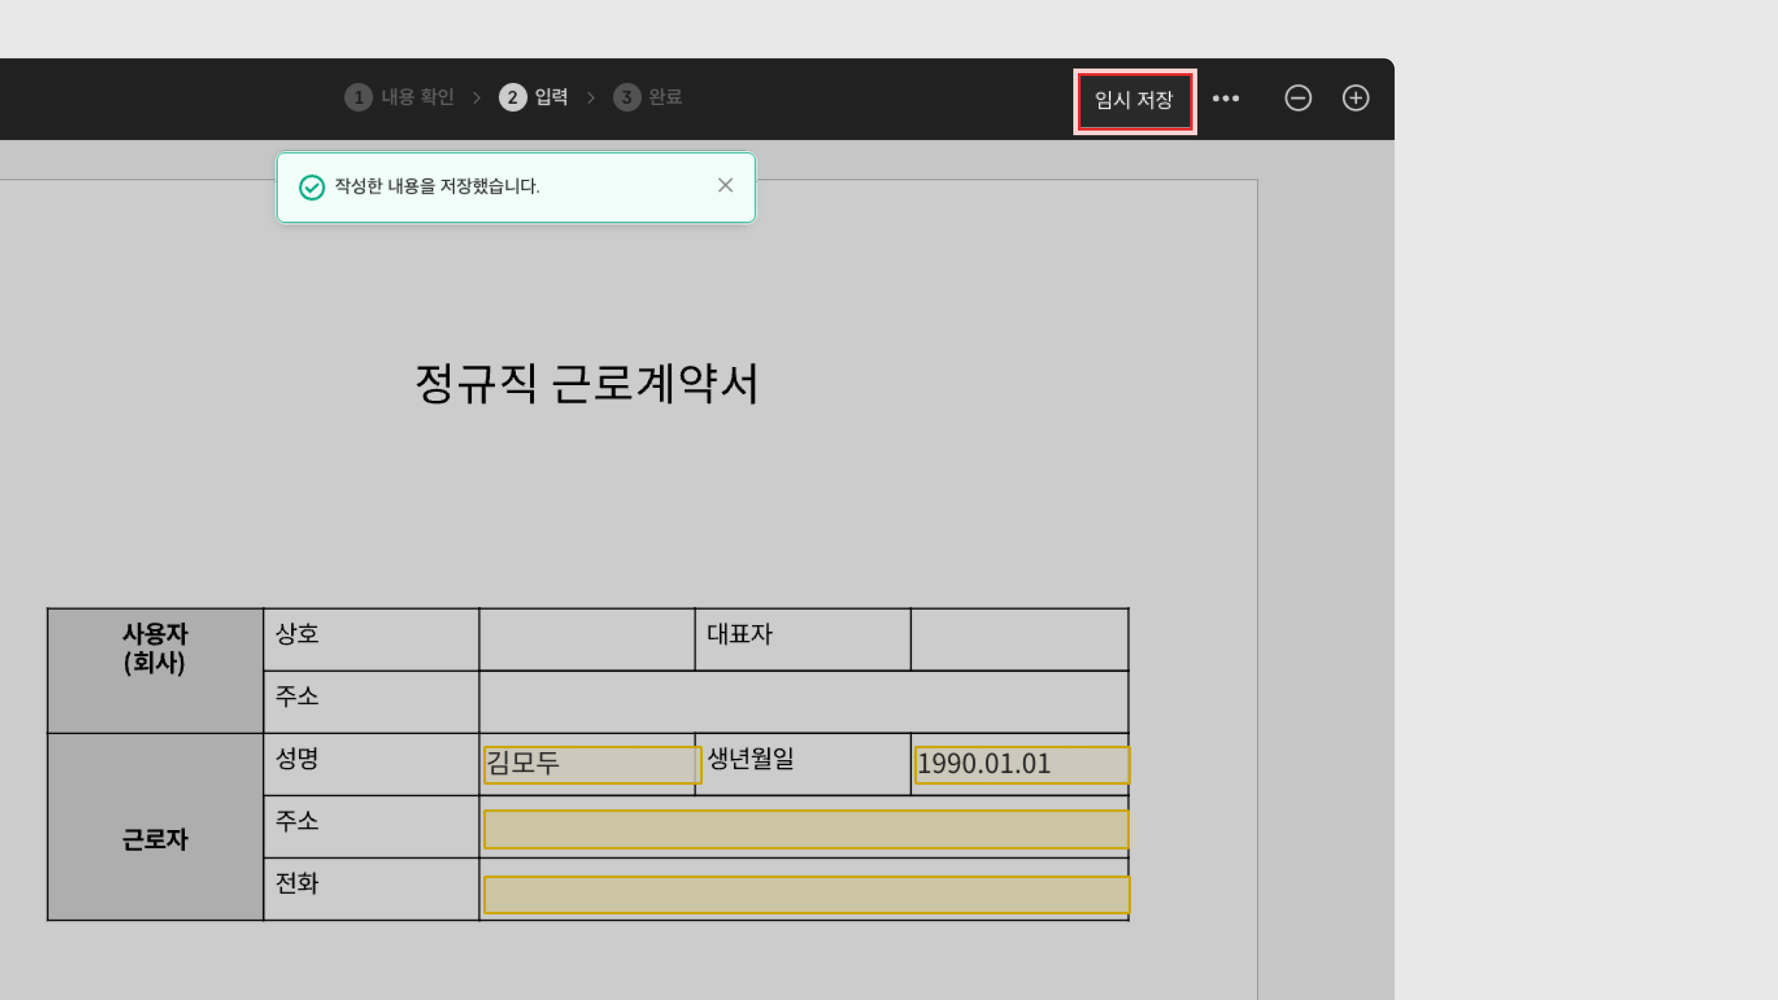Open the three-dot more options menu

tap(1226, 99)
